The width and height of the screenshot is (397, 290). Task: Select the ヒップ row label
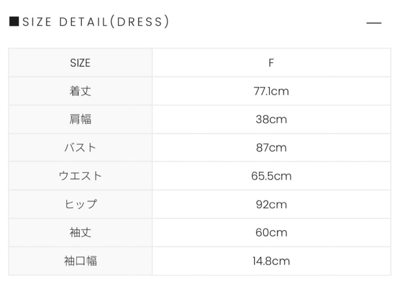(80, 204)
